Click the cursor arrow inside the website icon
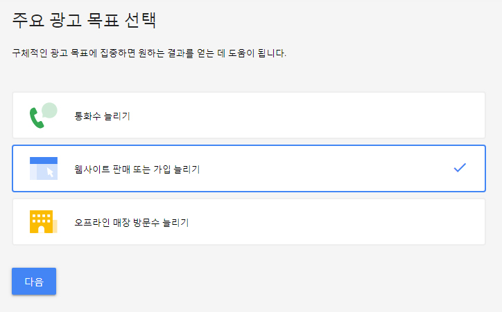The image size is (502, 312). point(51,172)
